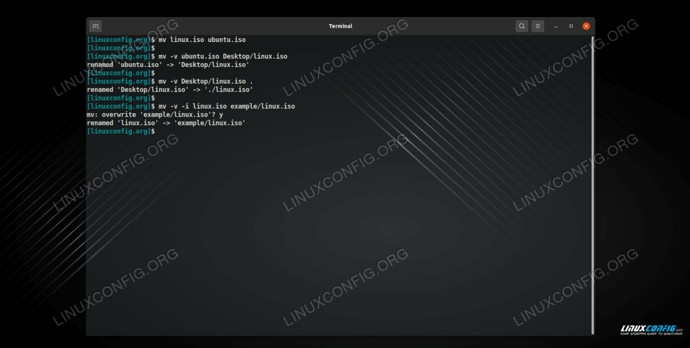Open the terminal search tool
The image size is (690, 348).
click(x=522, y=26)
